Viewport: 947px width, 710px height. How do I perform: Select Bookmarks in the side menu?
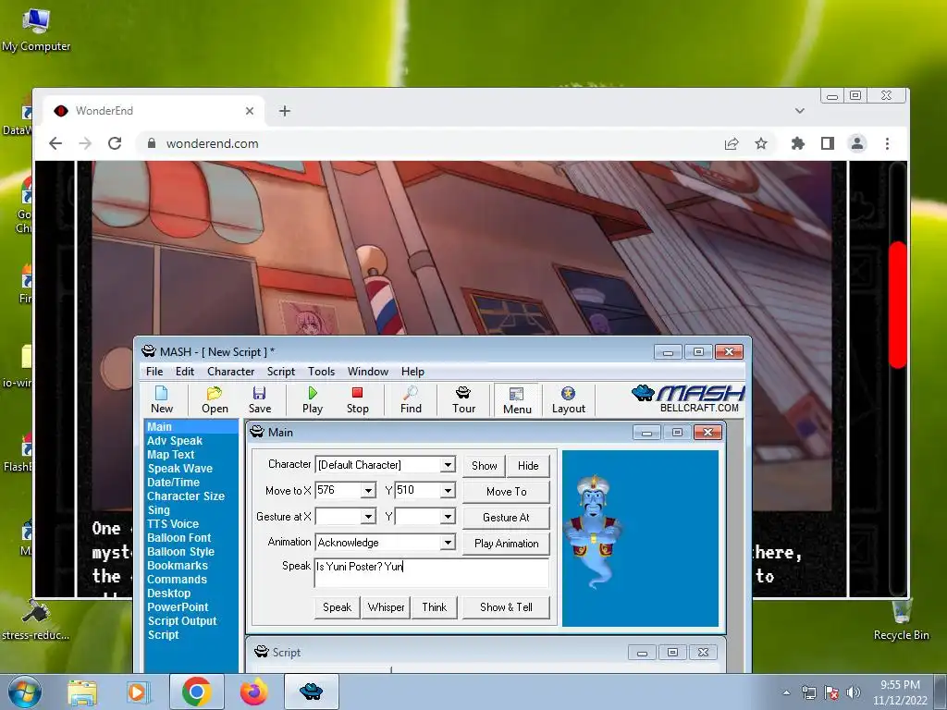point(178,566)
